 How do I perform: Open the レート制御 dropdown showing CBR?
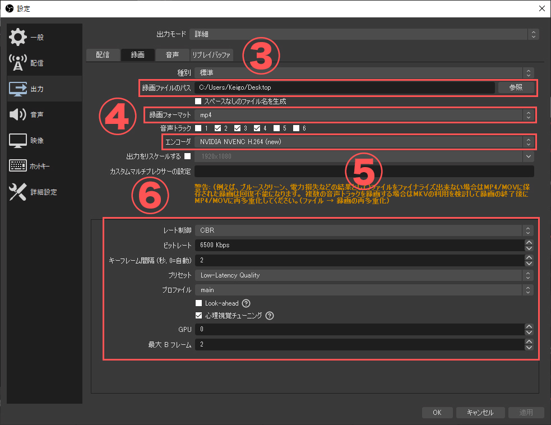pyautogui.click(x=364, y=230)
